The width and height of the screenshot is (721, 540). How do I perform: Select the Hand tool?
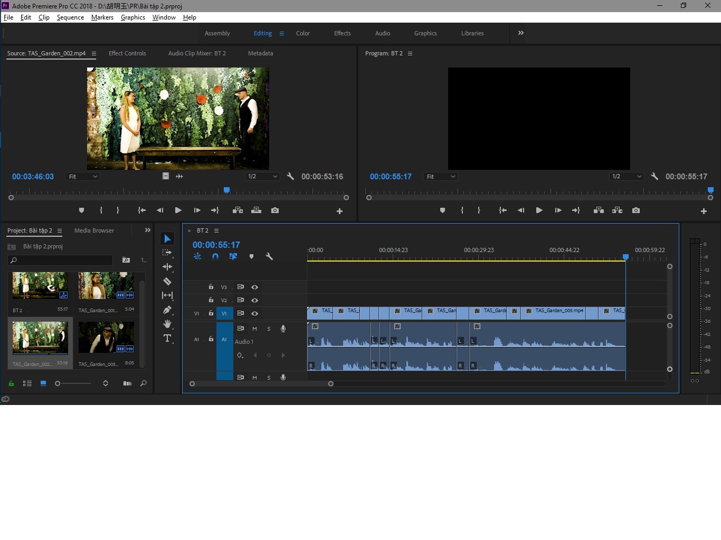[167, 324]
